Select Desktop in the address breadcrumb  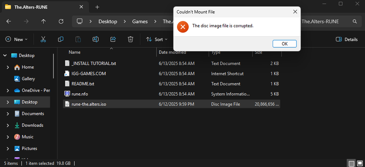coord(108,22)
